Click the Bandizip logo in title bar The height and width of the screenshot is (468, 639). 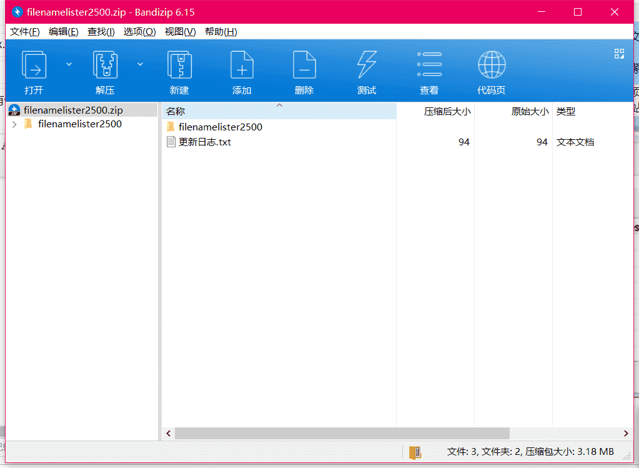pyautogui.click(x=17, y=12)
